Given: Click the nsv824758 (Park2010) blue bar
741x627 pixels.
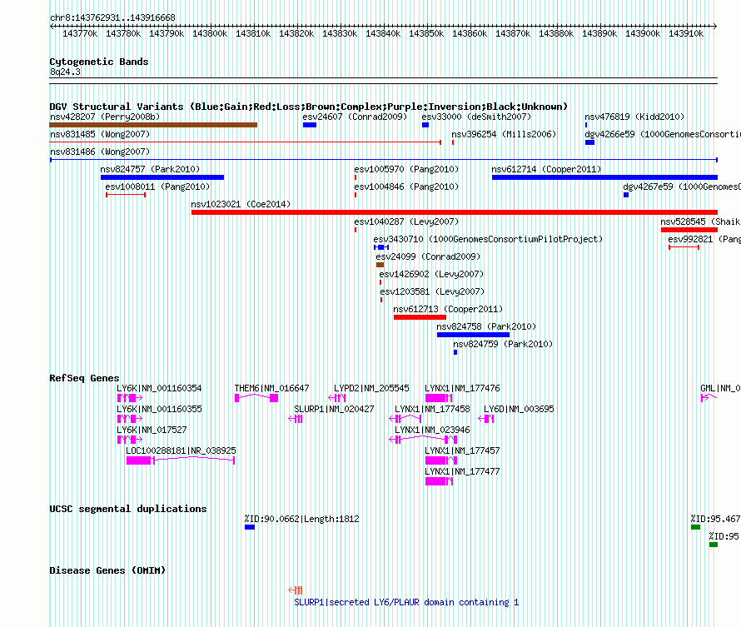Looking at the screenshot, I should coord(473,335).
